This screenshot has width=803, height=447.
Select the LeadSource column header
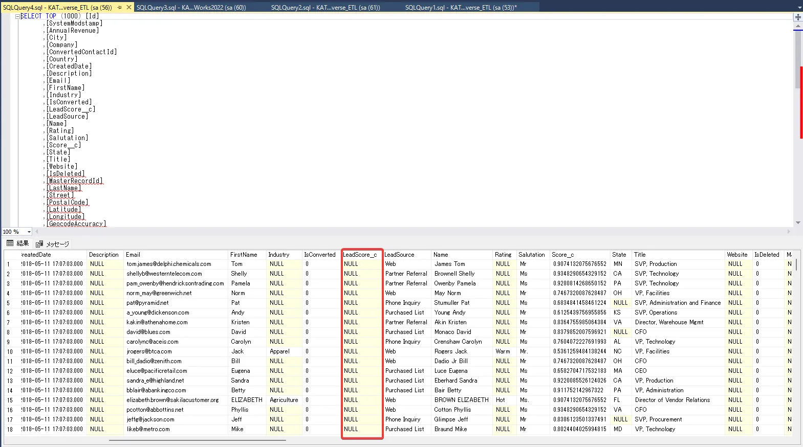coord(407,255)
